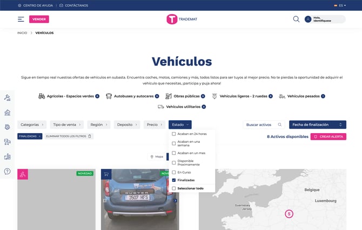Click the Tradermat logo
The image size is (362, 230).
[x=182, y=19]
